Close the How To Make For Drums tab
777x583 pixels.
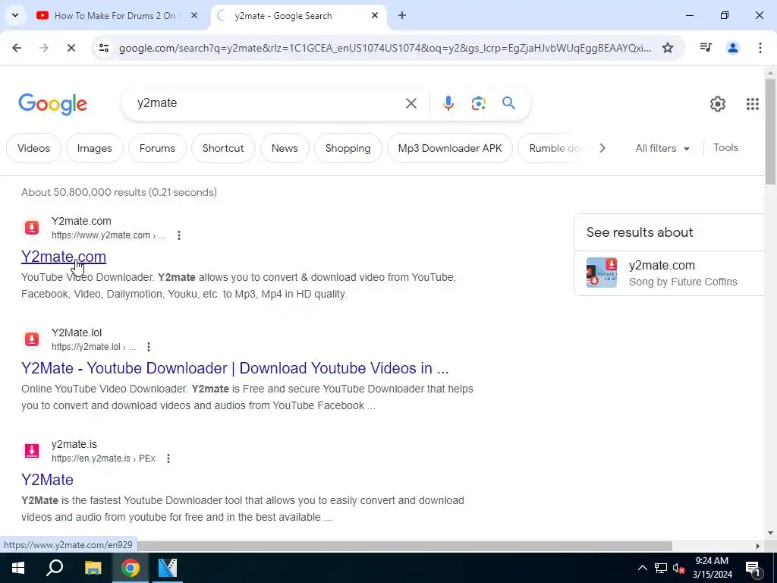pos(194,15)
